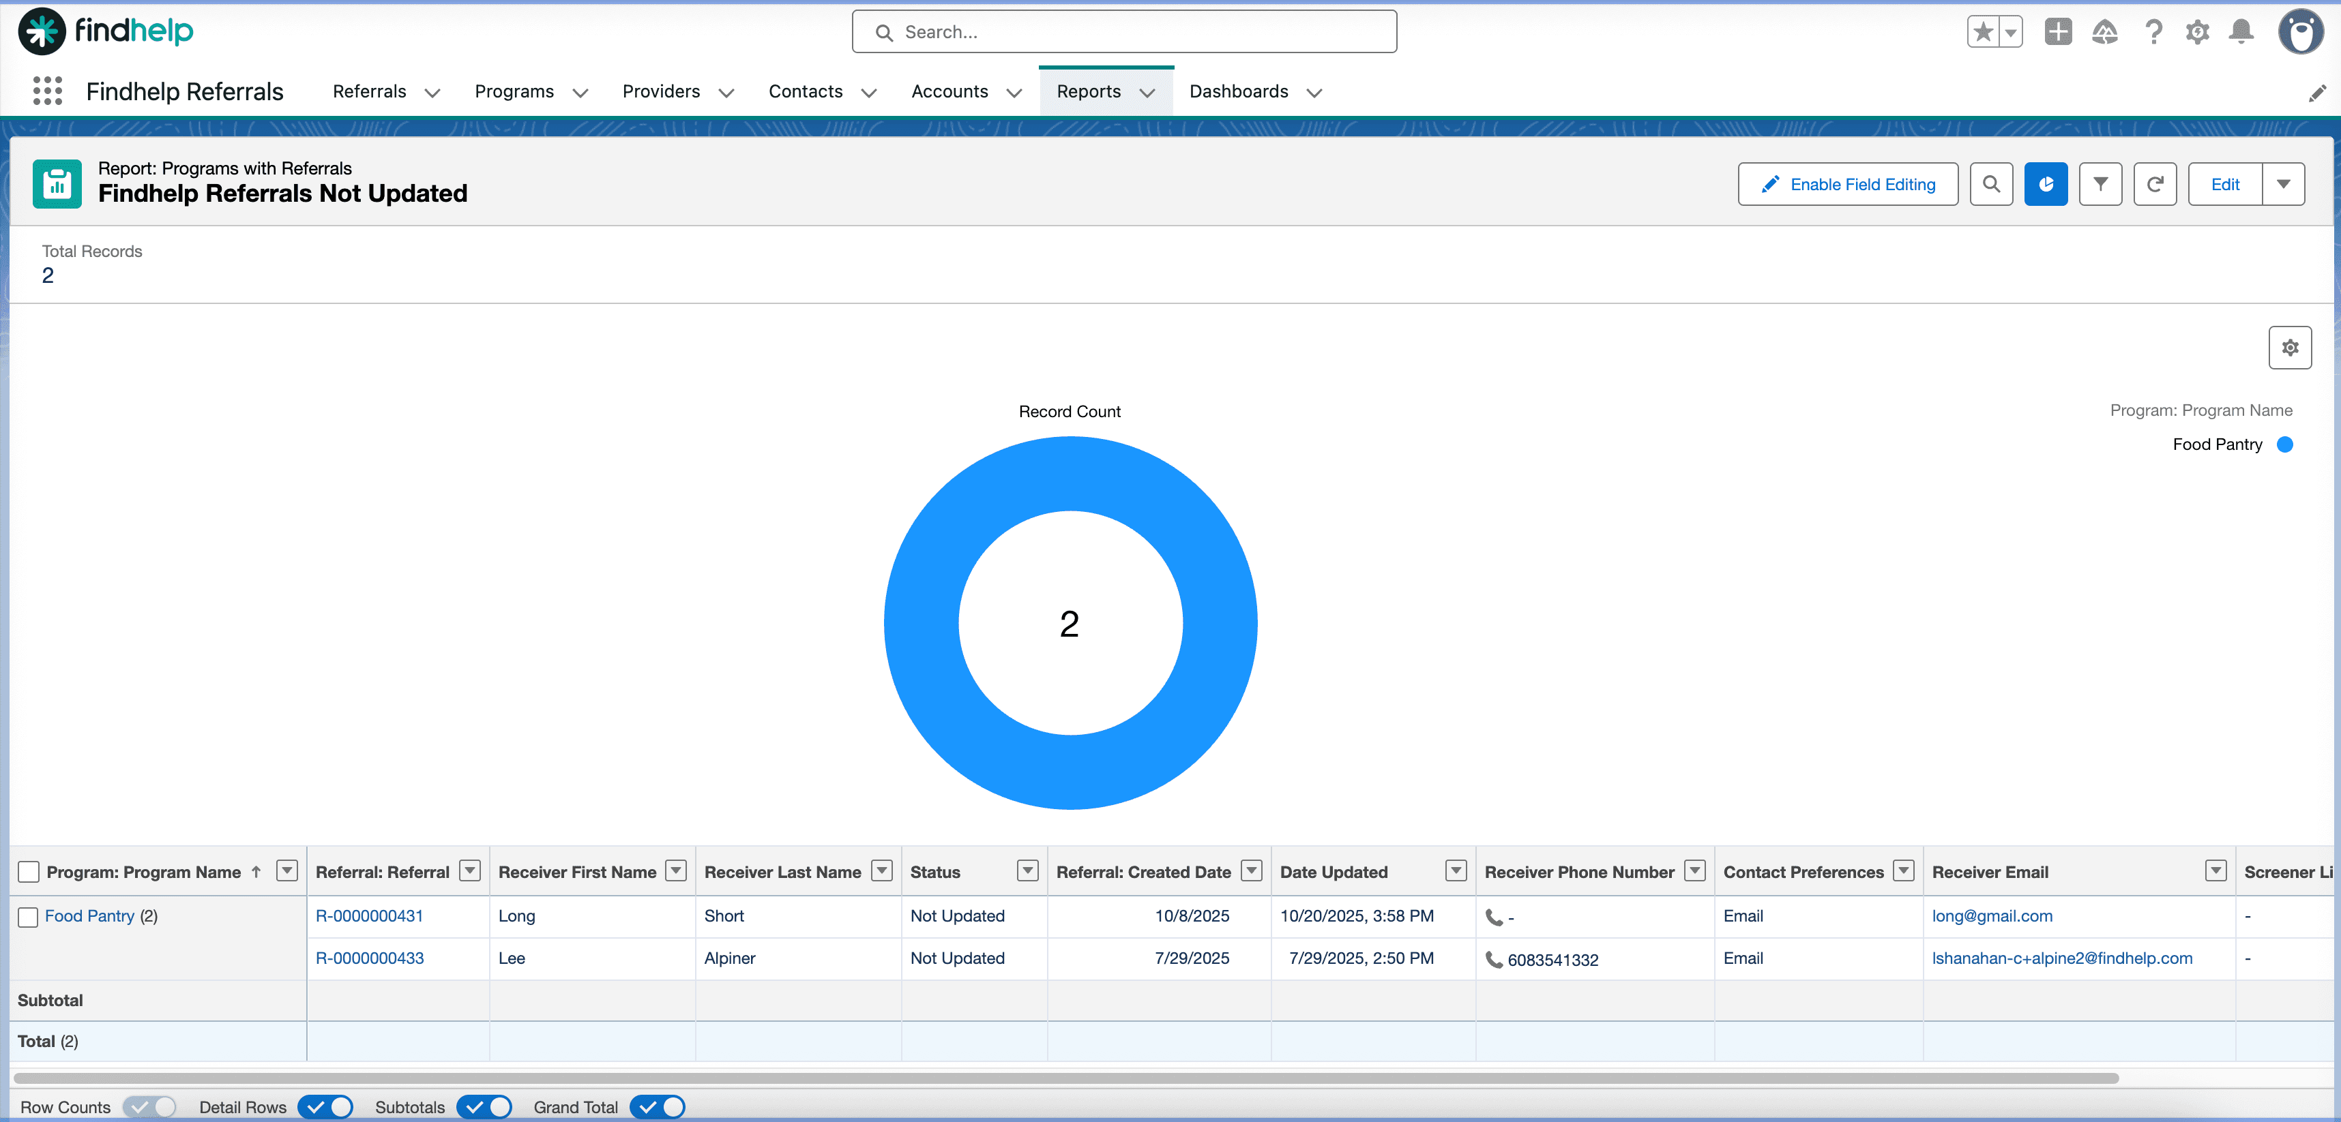Open the Contacts tab chevron menu
2341x1122 pixels.
pos(869,93)
